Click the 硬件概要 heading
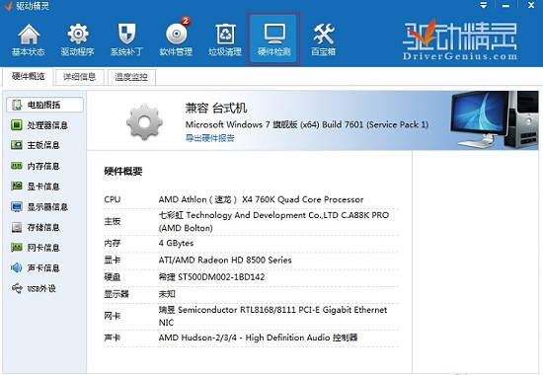This screenshot has width=543, height=375. point(123,171)
